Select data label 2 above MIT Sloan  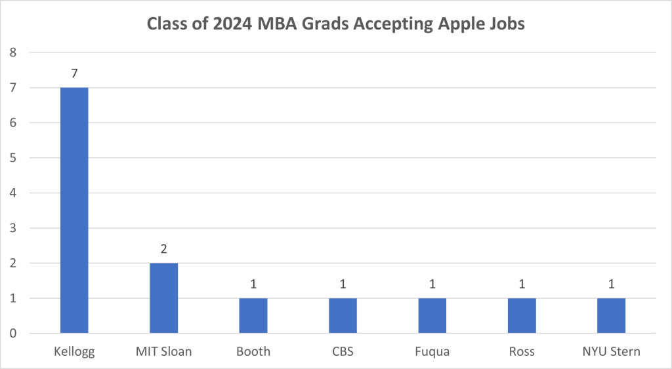(163, 250)
